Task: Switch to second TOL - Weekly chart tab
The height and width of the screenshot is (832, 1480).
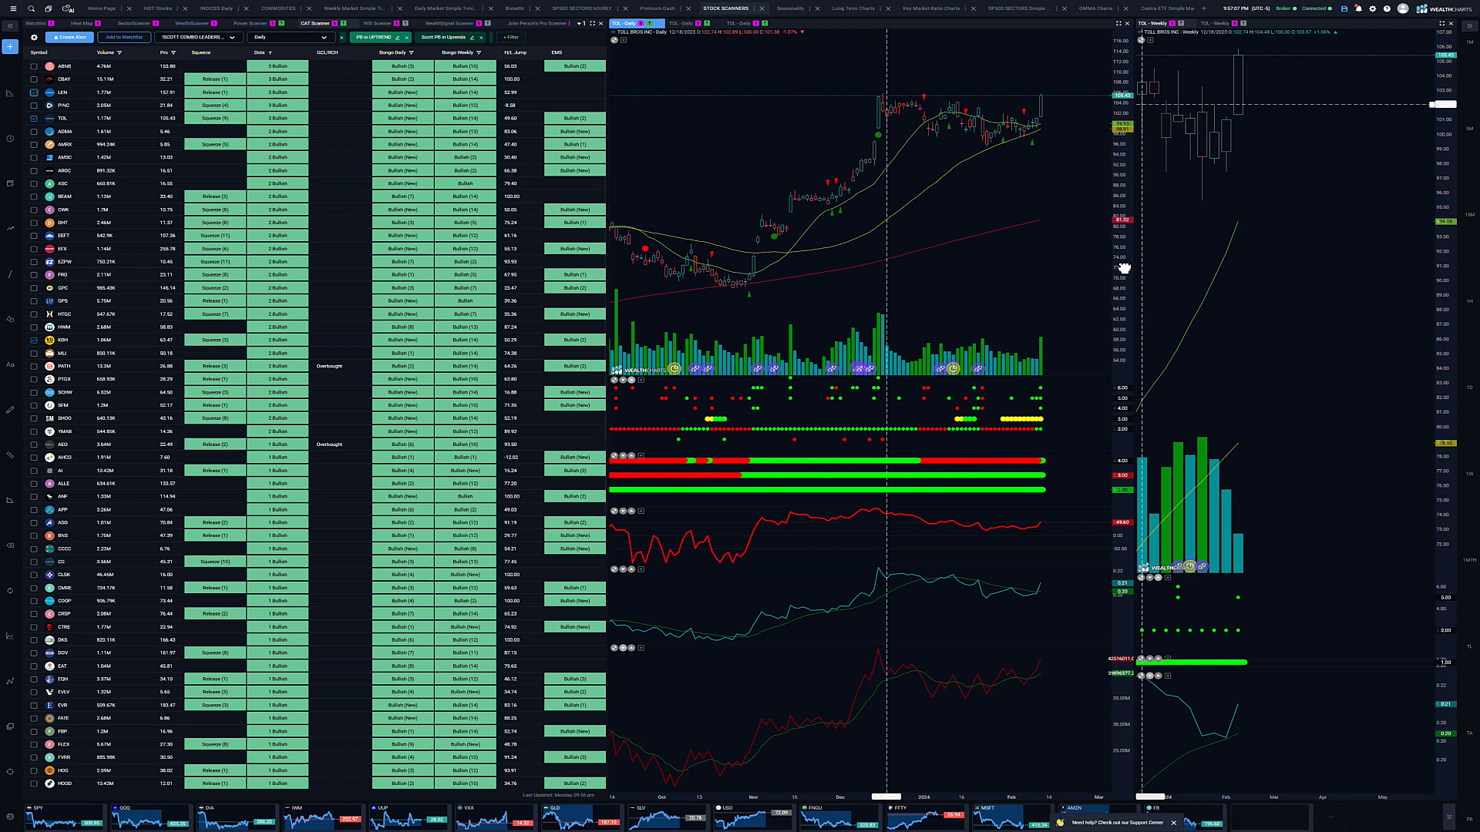Action: [x=1215, y=23]
